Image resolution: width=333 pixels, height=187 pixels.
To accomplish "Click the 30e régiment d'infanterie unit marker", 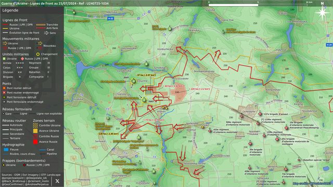I will [x=250, y=144].
